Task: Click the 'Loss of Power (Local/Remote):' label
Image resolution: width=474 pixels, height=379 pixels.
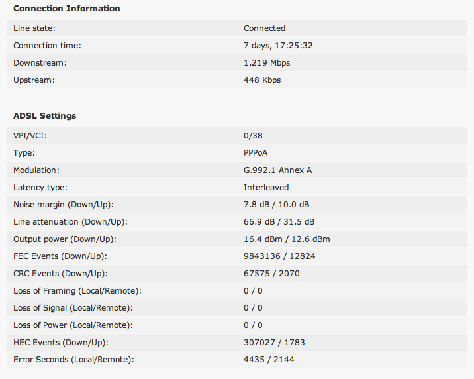Action: coord(73,325)
